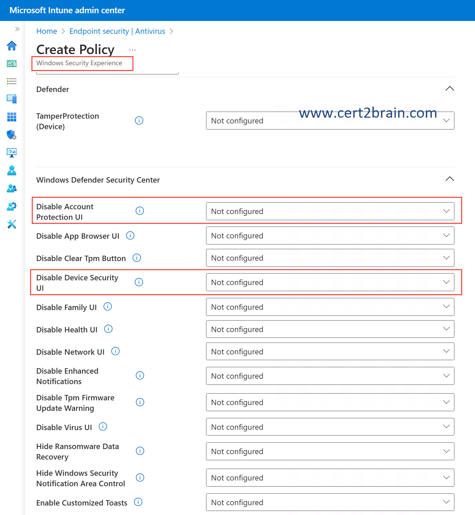Open All services list icon in the sidebar
Screen dimensions: 475x515
12,81
